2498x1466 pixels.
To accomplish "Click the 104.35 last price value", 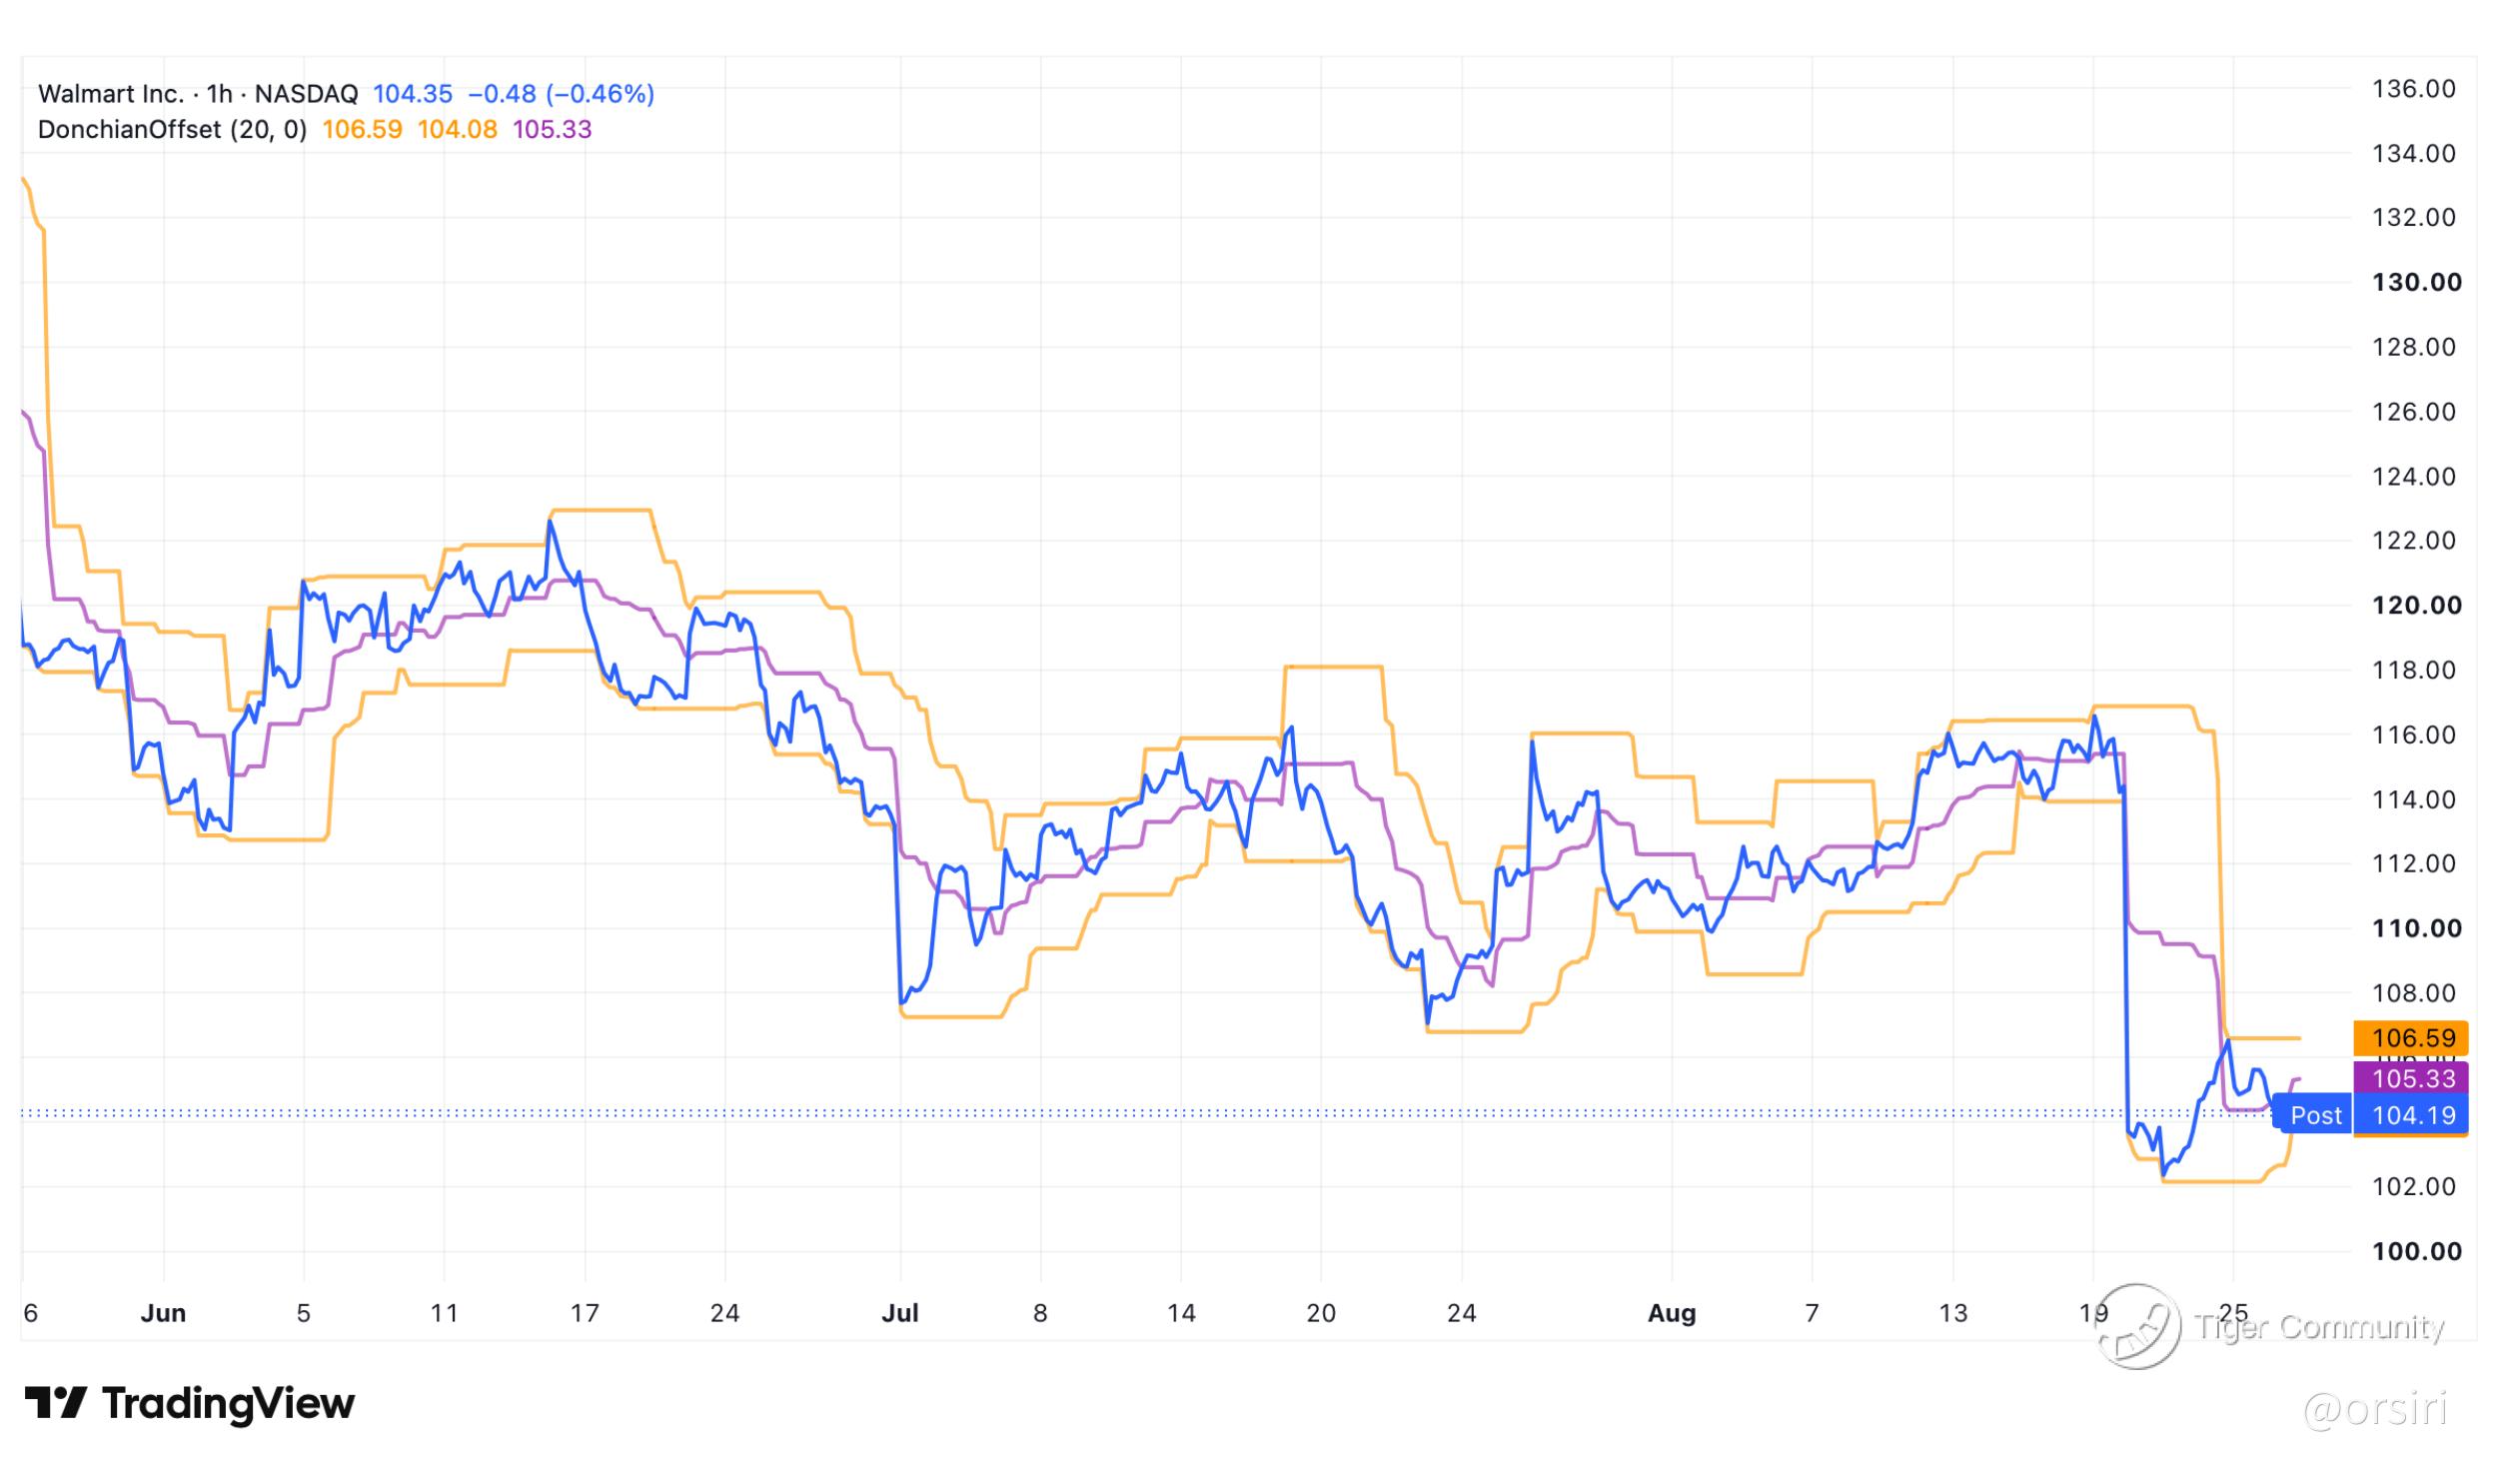I will (x=413, y=94).
